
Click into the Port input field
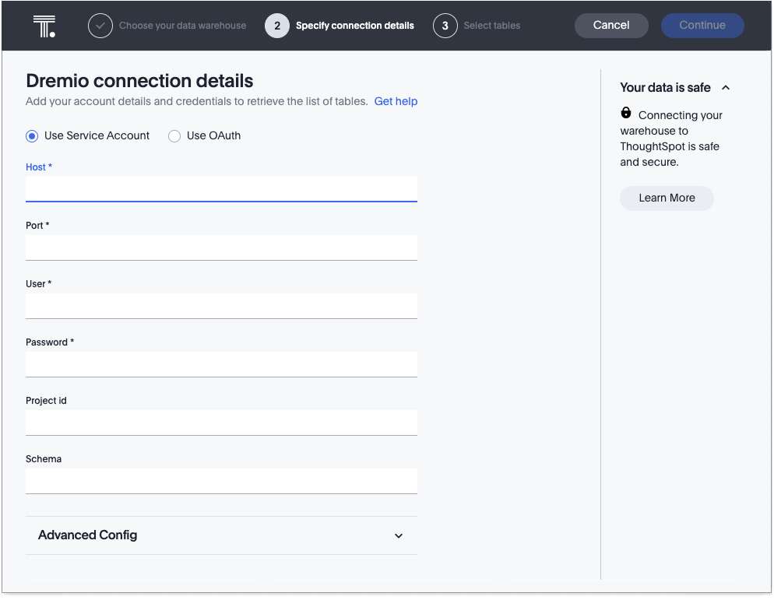point(221,247)
